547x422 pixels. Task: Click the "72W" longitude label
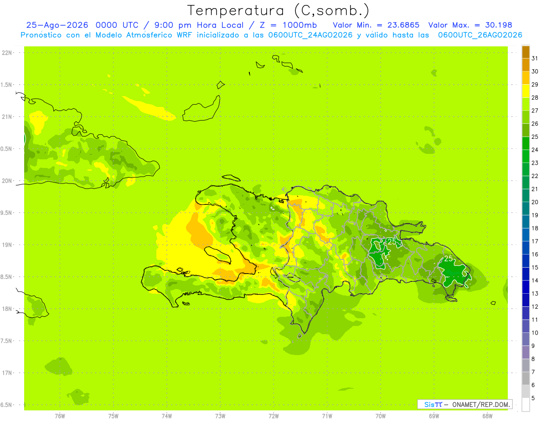click(x=273, y=416)
